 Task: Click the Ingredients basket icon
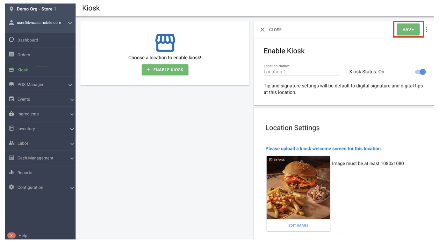11,114
